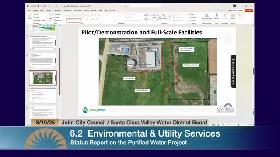Switch to the Insert tab

(42, 10)
